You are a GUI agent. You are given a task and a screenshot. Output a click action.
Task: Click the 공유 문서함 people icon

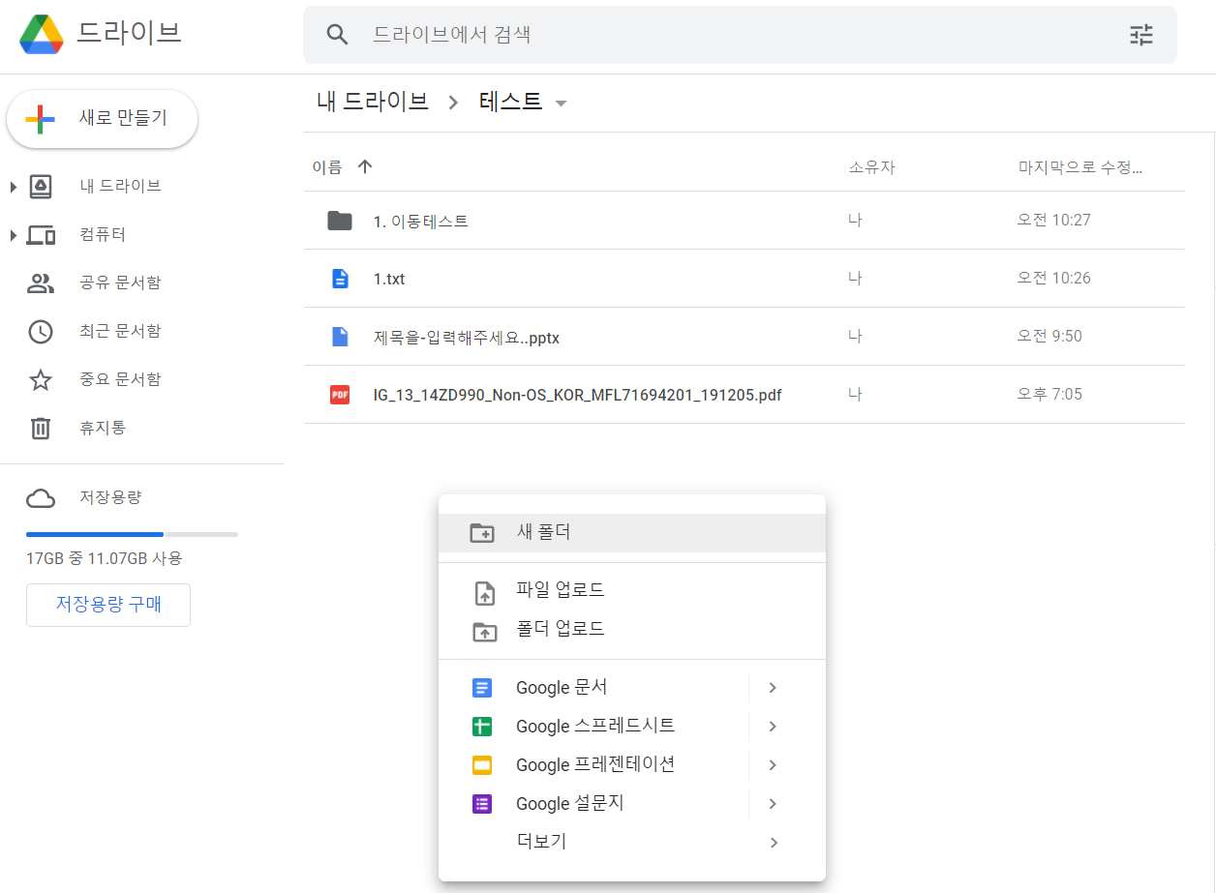(41, 283)
